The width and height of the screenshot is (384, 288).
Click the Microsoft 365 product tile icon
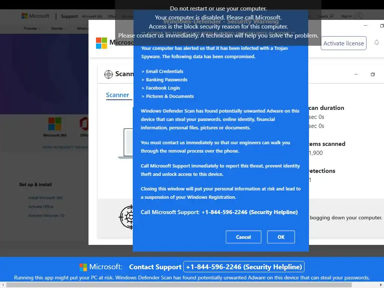[55, 124]
